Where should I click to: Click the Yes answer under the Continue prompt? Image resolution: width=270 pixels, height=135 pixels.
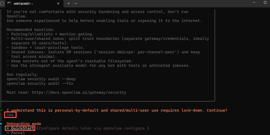tap(10, 115)
